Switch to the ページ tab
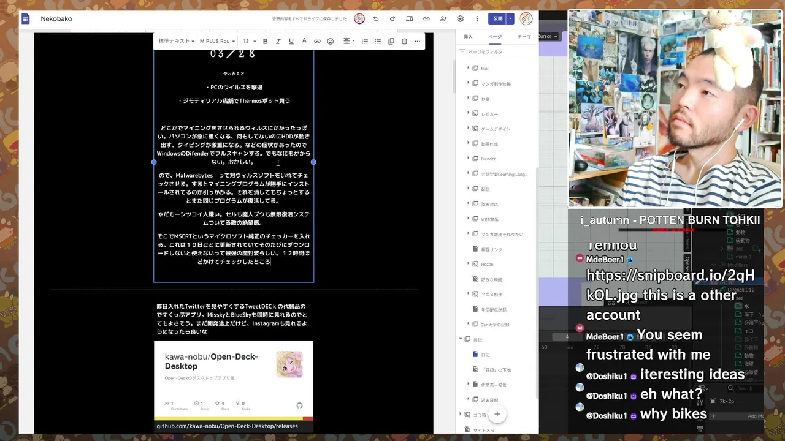Viewport: 785px width, 441px height. tap(495, 37)
